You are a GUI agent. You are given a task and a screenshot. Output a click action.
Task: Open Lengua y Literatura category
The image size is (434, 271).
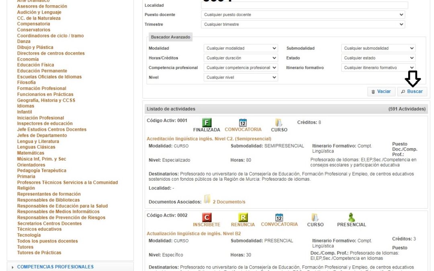[x=38, y=141]
